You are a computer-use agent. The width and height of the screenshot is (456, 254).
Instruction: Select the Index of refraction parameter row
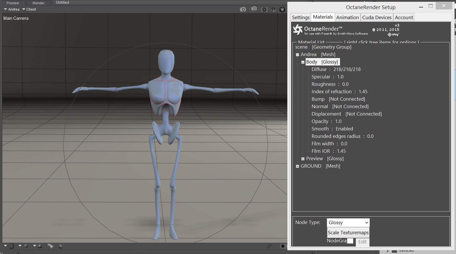click(339, 92)
